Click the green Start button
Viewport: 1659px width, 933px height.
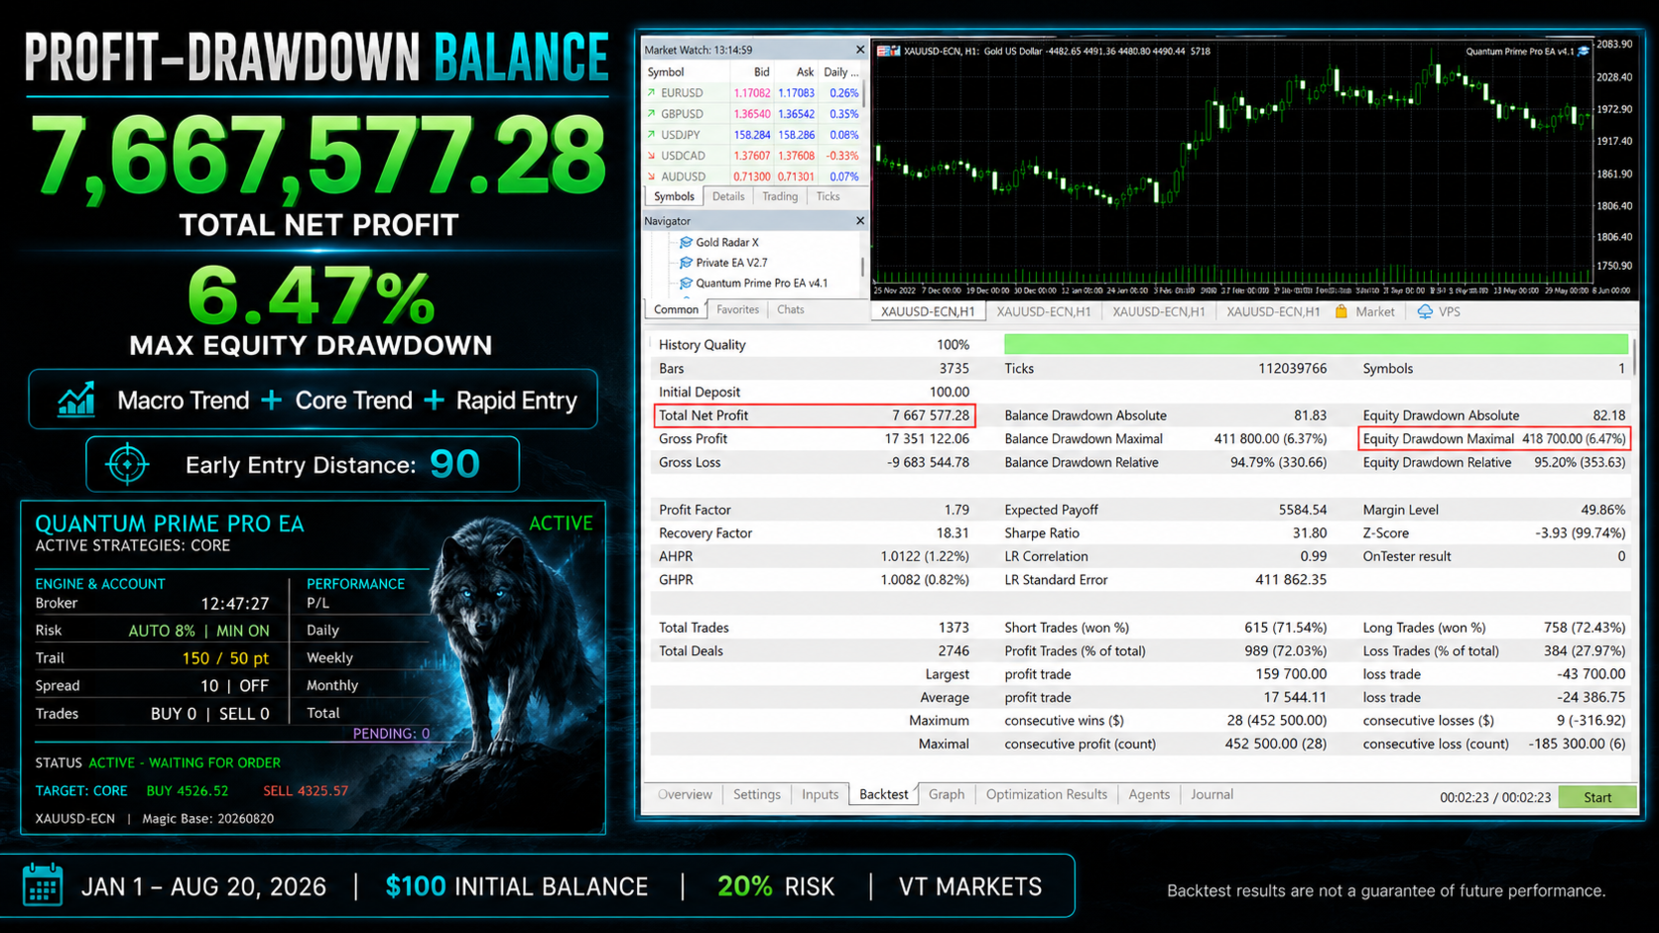coord(1596,797)
